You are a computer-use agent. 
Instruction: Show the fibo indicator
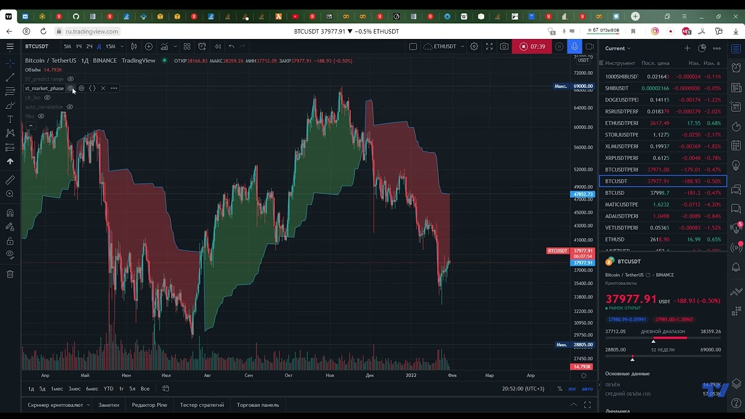[x=41, y=116]
